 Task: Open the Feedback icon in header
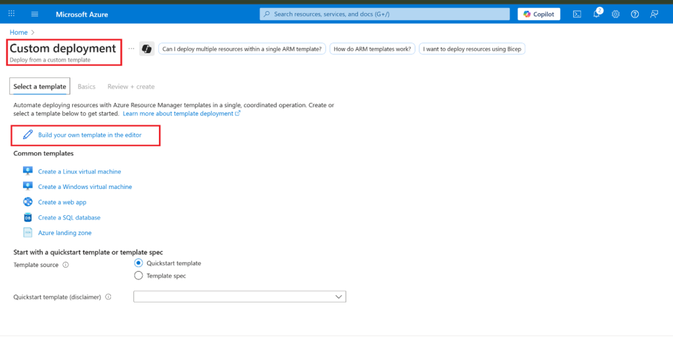point(654,14)
